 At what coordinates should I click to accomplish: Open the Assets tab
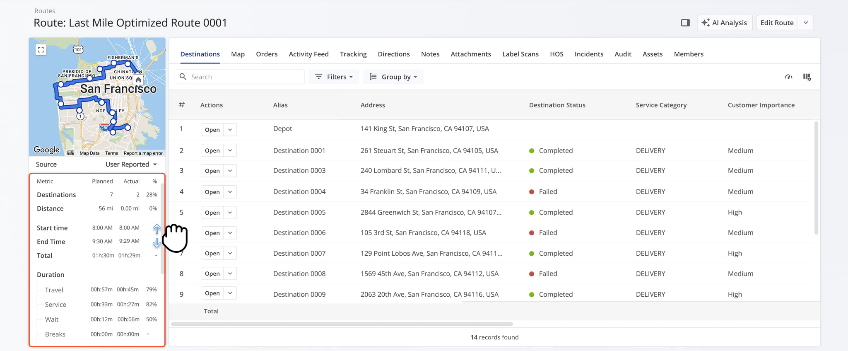pyautogui.click(x=653, y=54)
